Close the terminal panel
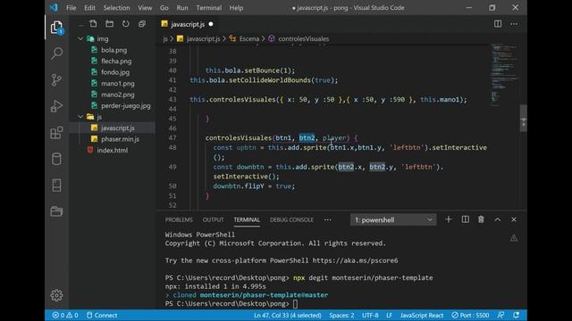This screenshot has width=572, height=321. point(514,219)
